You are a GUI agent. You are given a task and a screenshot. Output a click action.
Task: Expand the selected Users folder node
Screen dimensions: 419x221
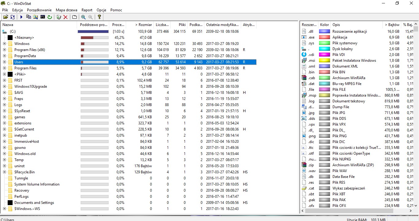pos(4,62)
